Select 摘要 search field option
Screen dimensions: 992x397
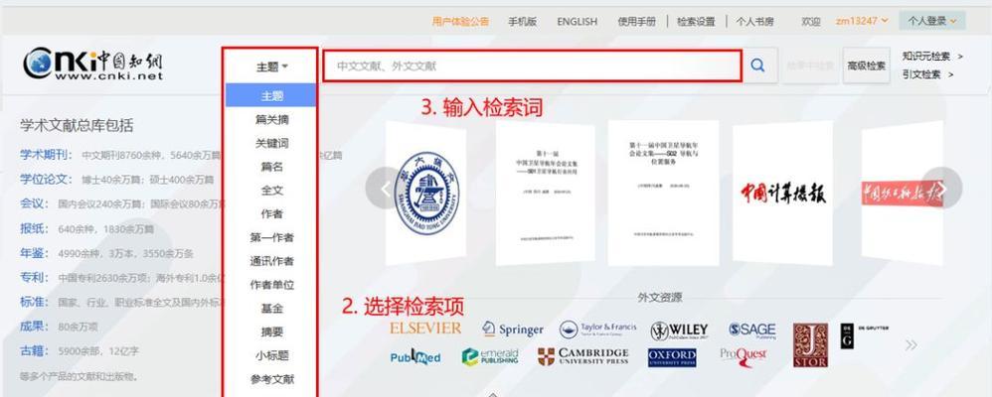(270, 331)
